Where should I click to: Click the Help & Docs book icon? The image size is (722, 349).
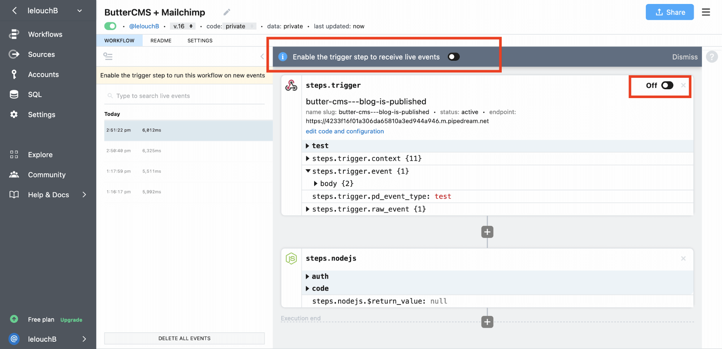14,195
